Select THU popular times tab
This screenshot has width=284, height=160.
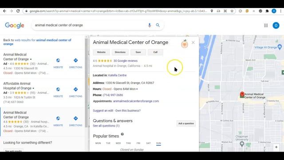coord(128,143)
